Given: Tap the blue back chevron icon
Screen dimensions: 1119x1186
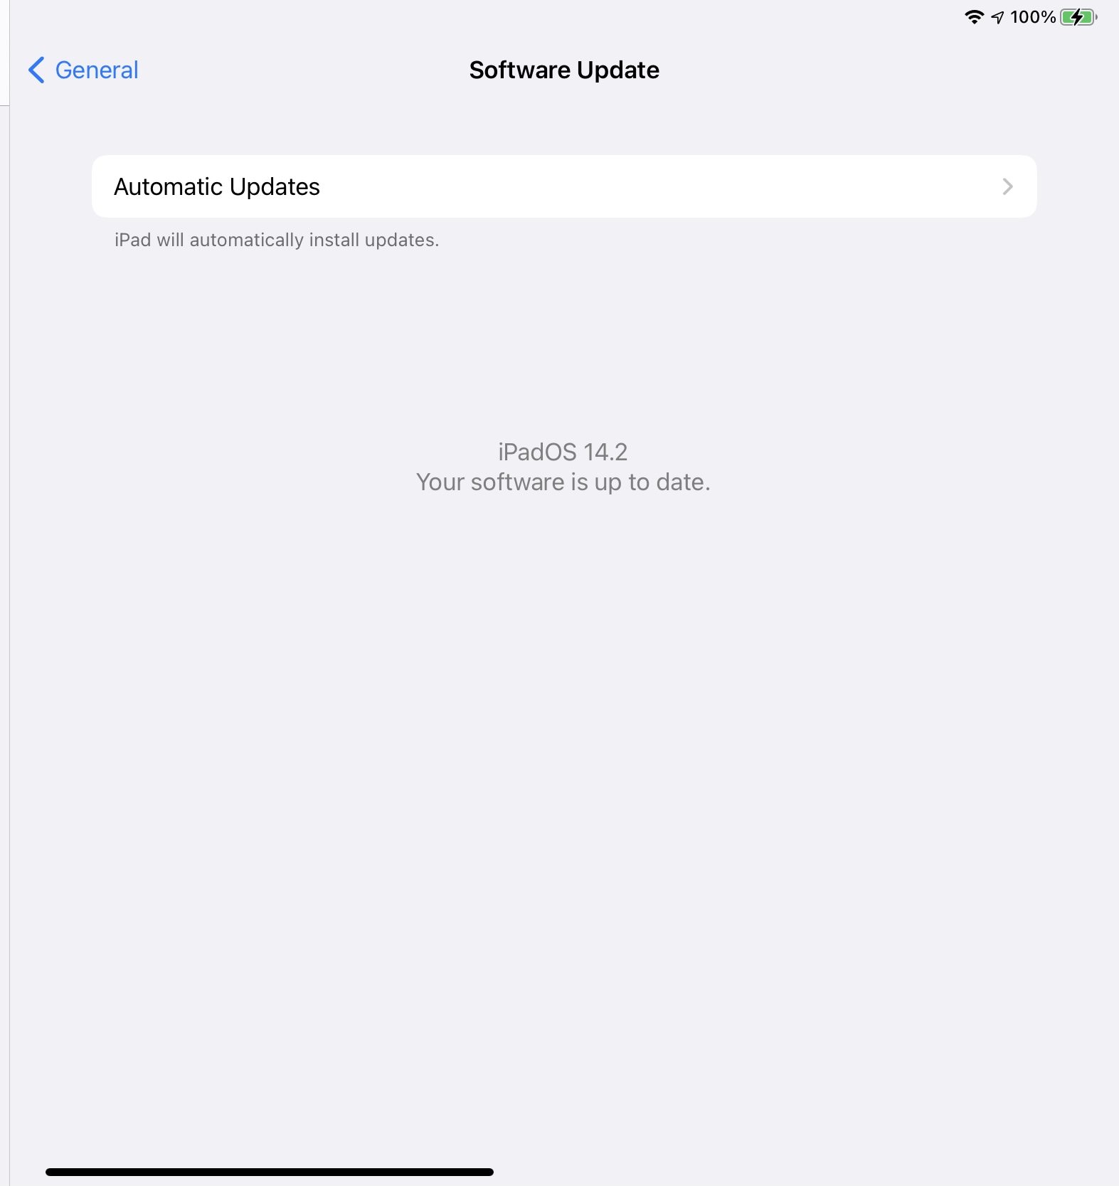Looking at the screenshot, I should 36,70.
